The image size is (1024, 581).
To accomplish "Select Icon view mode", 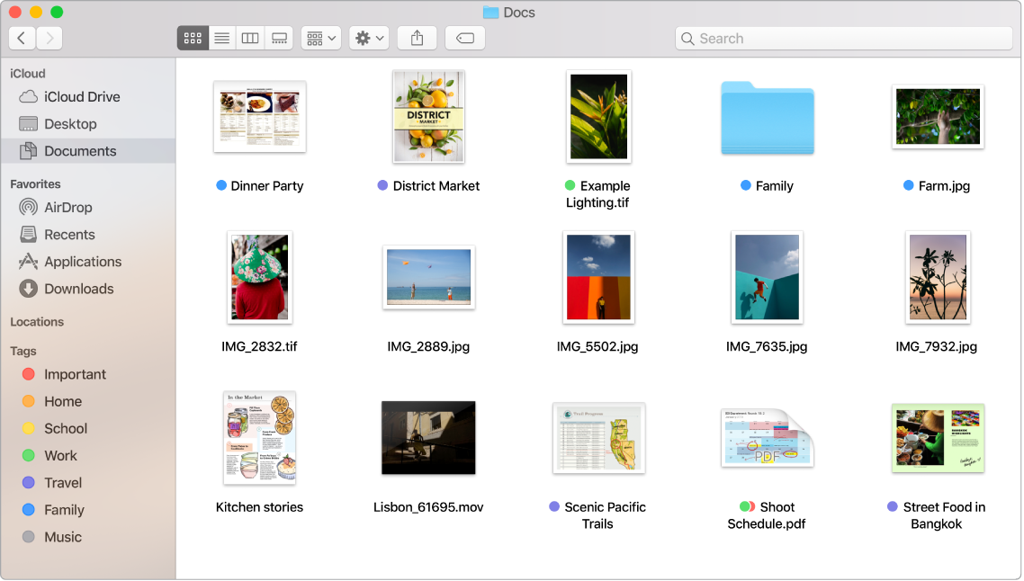I will click(193, 38).
